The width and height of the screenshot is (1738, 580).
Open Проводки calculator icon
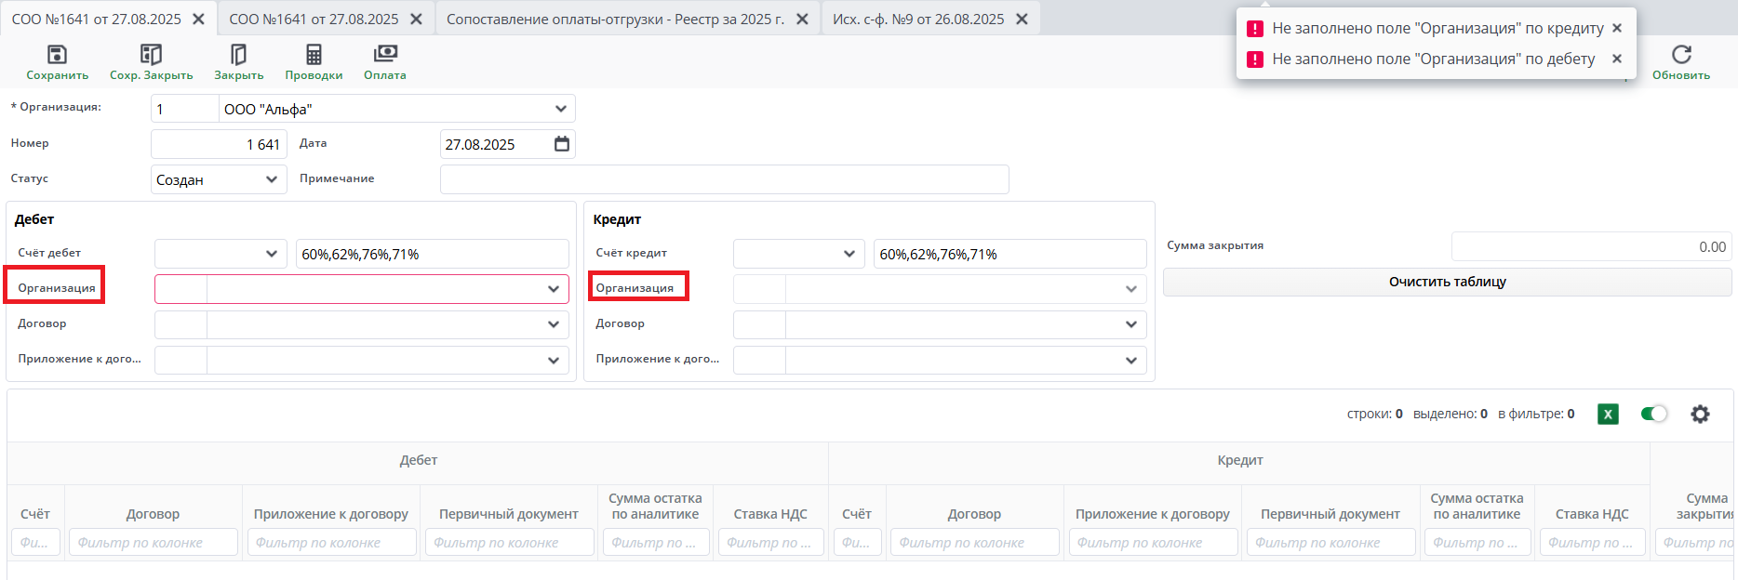pos(314,55)
